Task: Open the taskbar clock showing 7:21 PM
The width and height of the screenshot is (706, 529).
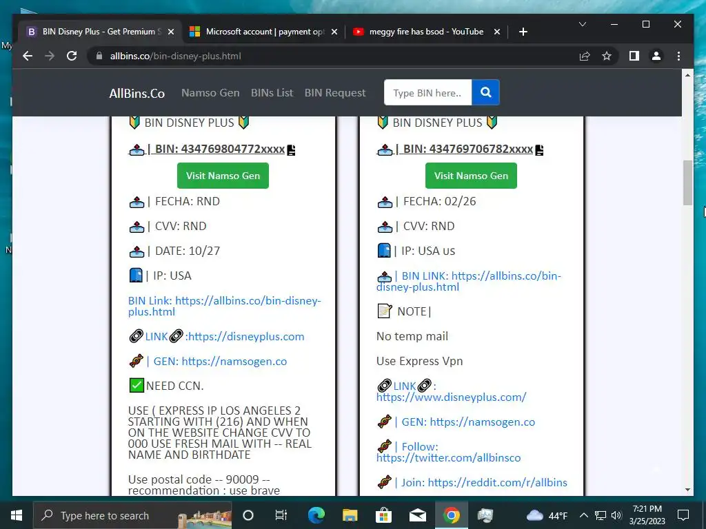Action: click(647, 515)
